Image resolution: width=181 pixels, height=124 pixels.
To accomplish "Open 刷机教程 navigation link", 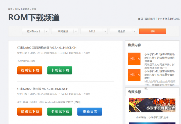I will pos(150,19).
